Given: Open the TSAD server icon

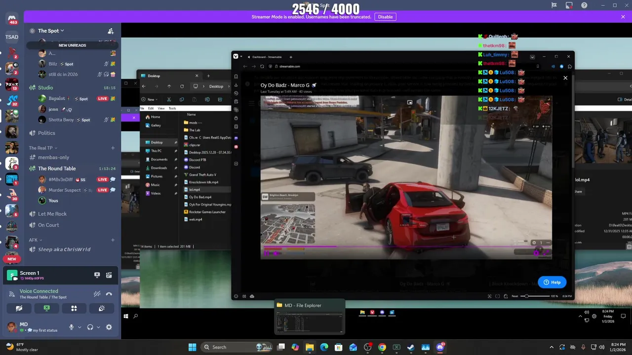Looking at the screenshot, I should (x=11, y=37).
